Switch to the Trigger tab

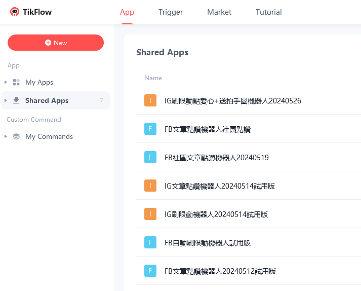click(x=171, y=12)
